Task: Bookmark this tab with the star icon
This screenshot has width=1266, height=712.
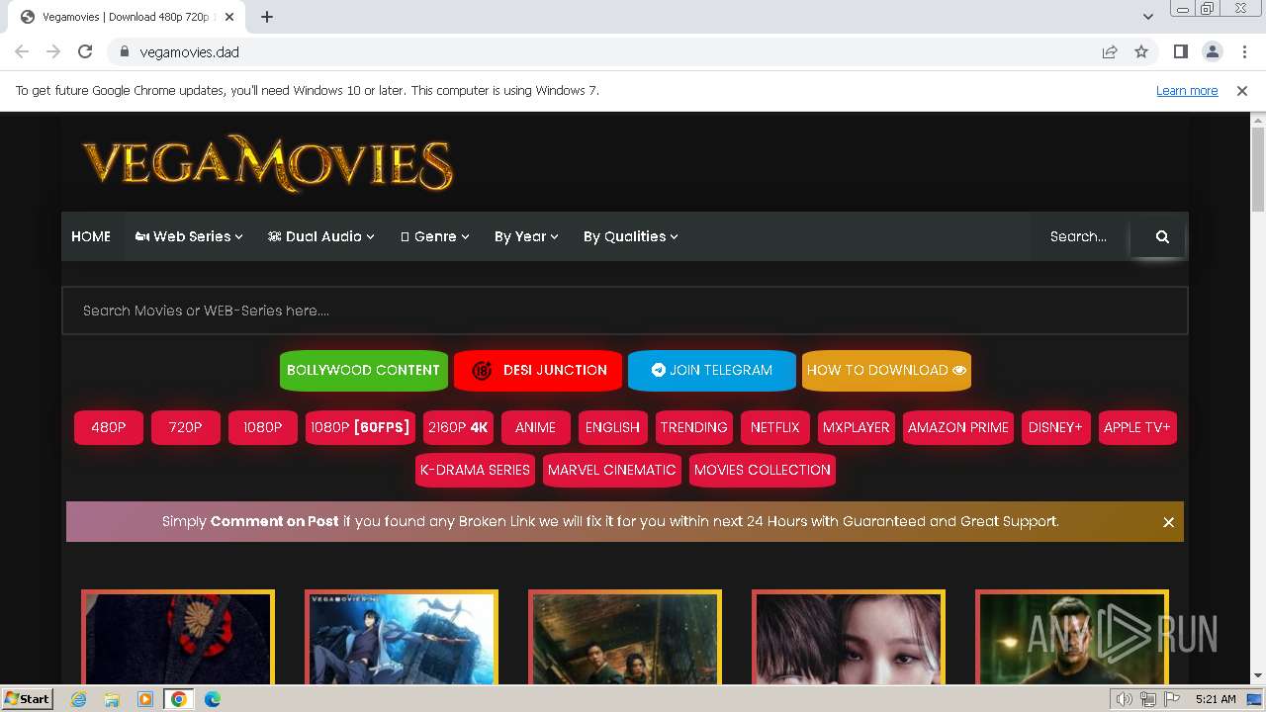Action: 1141,51
